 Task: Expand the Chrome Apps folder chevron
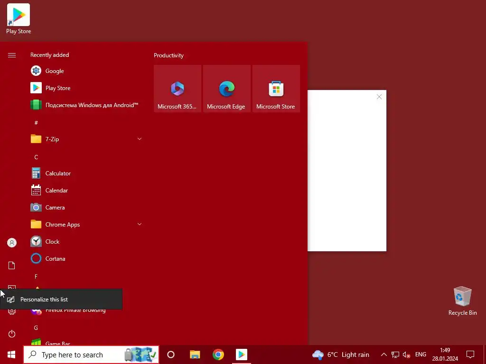(140, 224)
